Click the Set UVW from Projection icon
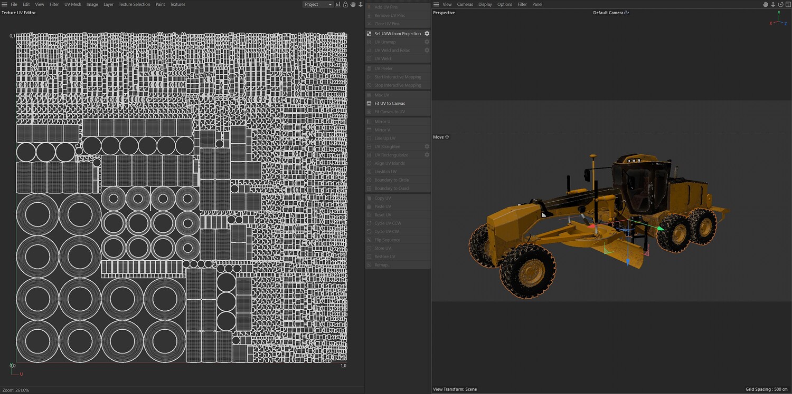This screenshot has height=394, width=792. click(x=369, y=34)
